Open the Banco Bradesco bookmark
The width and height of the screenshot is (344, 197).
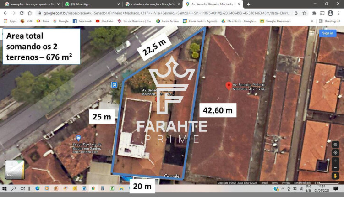point(135,21)
